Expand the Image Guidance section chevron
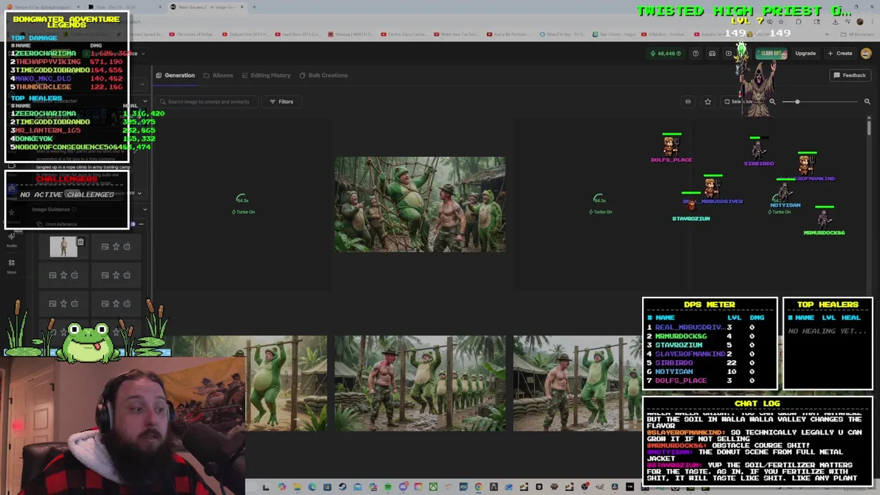 (x=144, y=209)
